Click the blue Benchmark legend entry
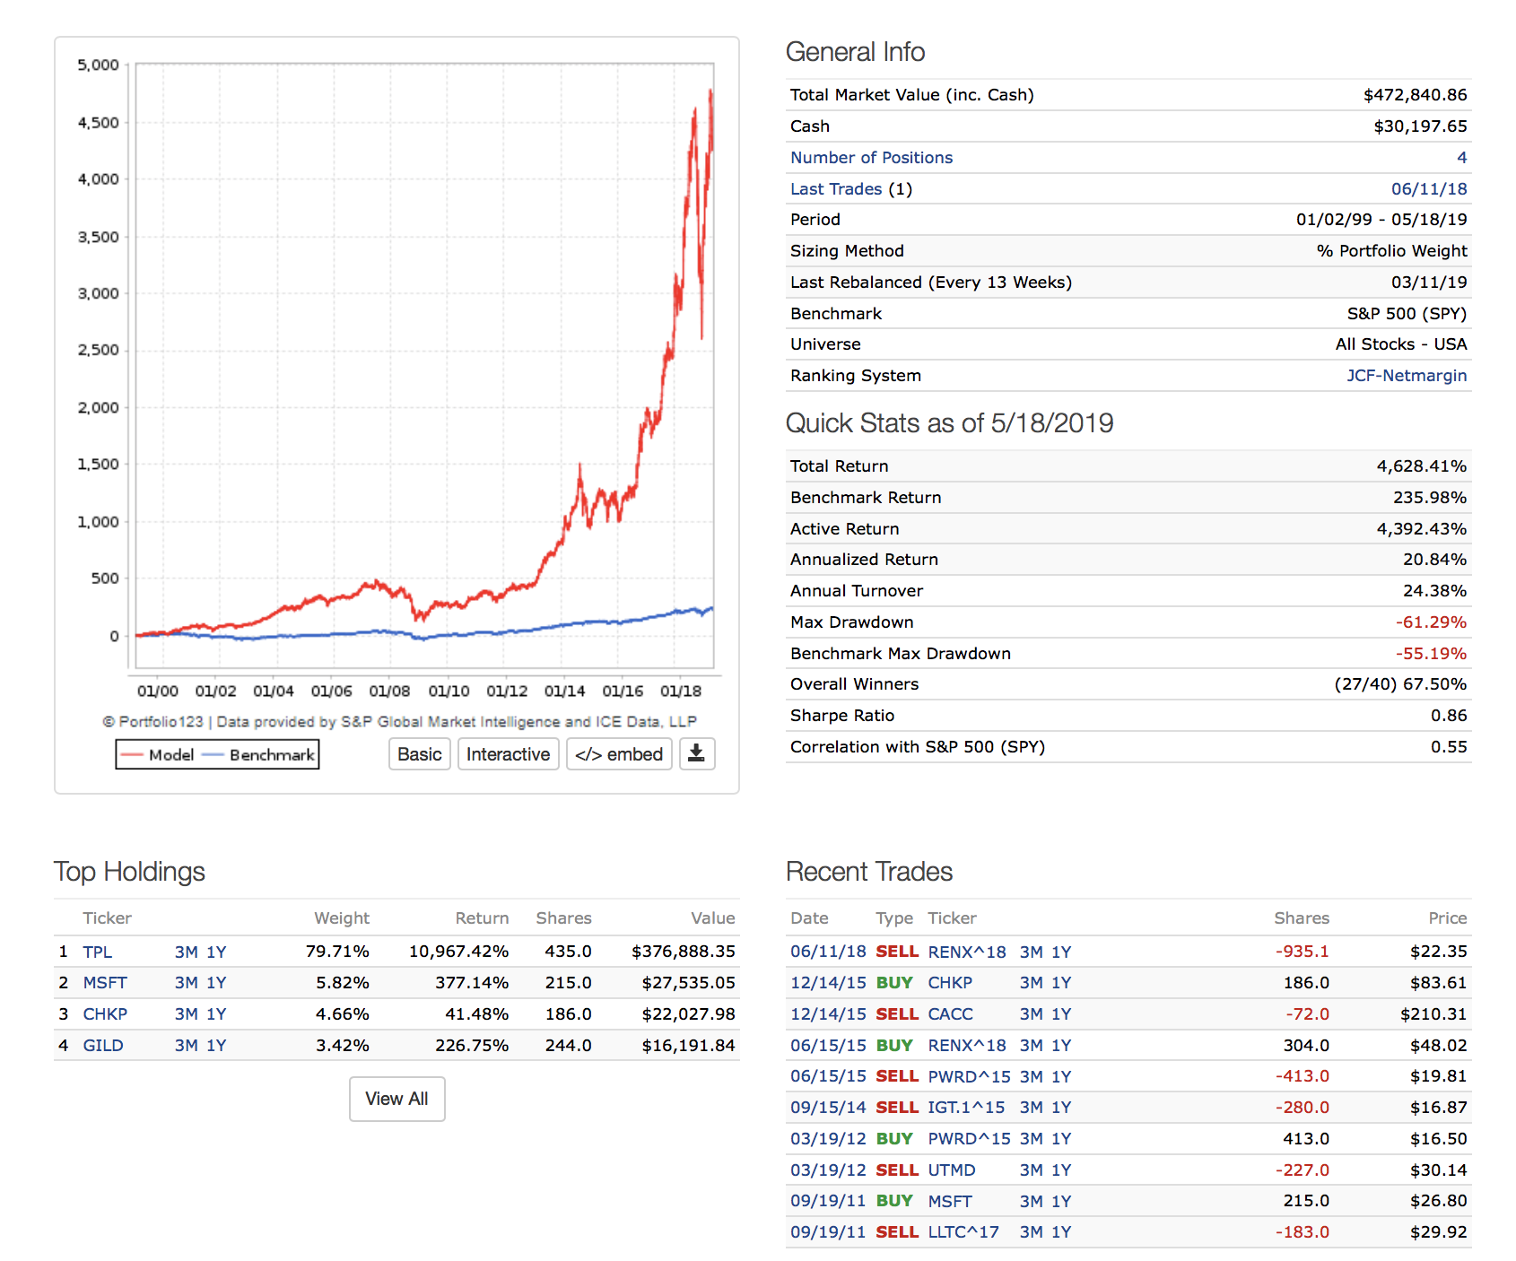The height and width of the screenshot is (1261, 1516). (260, 755)
